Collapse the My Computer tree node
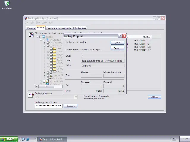 click(41, 40)
